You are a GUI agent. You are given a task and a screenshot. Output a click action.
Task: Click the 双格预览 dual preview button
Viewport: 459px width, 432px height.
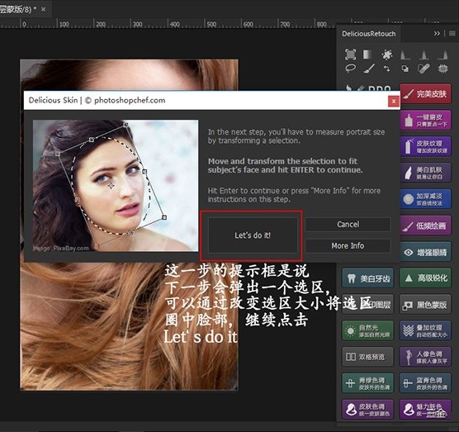[368, 357]
